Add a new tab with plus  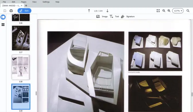pyautogui.click(x=26, y=5)
